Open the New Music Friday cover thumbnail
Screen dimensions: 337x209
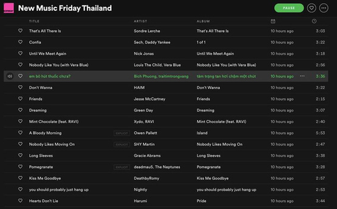point(9,8)
